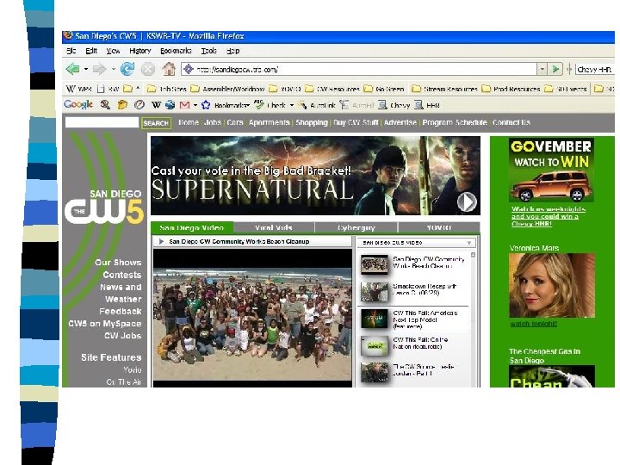Open the Check dropdown arrow
The height and width of the screenshot is (465, 620).
tap(292, 105)
